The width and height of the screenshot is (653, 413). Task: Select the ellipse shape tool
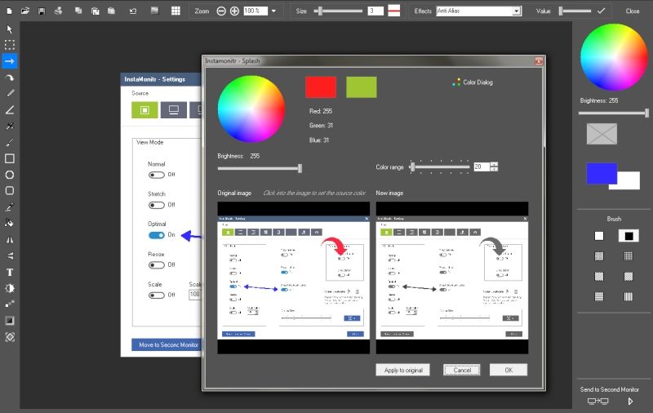[10, 175]
